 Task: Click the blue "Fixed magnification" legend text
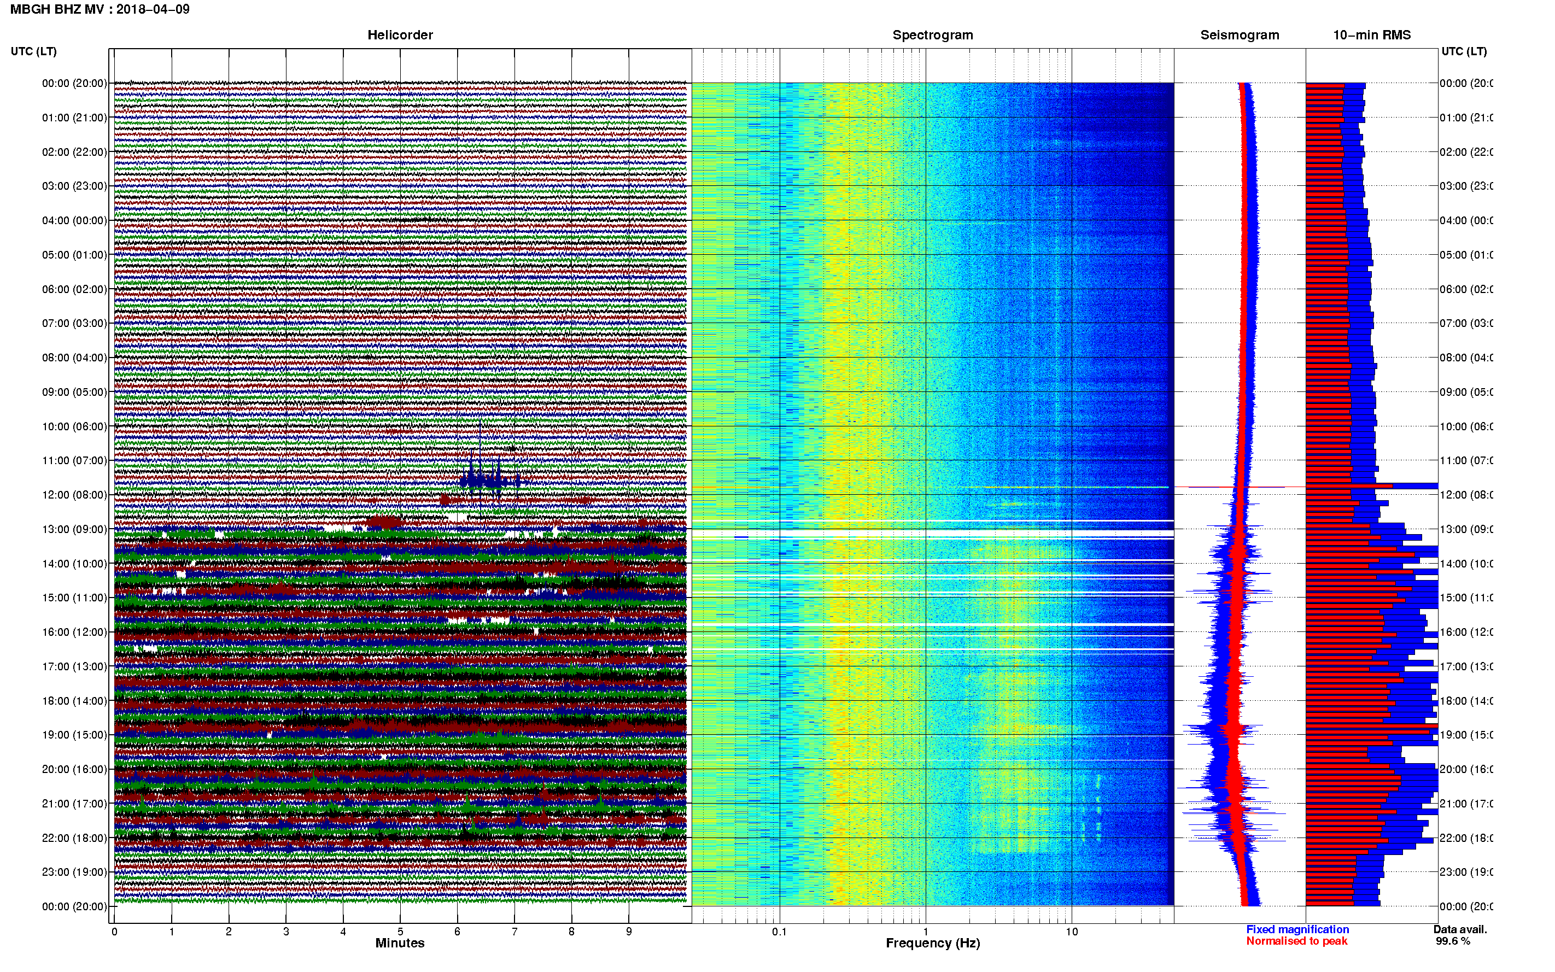[x=1297, y=929]
